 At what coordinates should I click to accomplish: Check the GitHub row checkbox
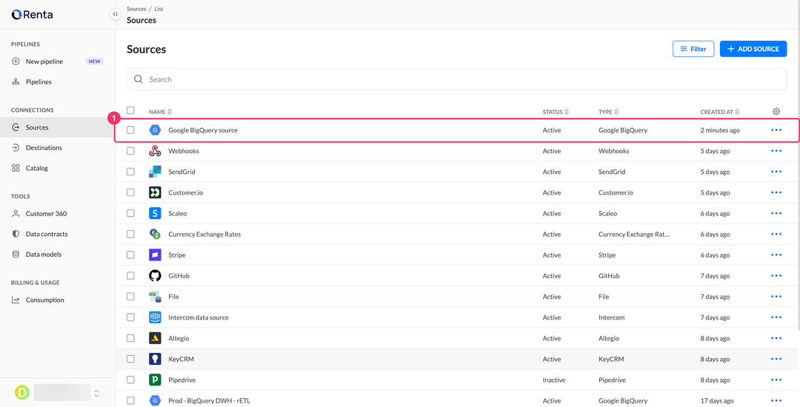point(130,275)
